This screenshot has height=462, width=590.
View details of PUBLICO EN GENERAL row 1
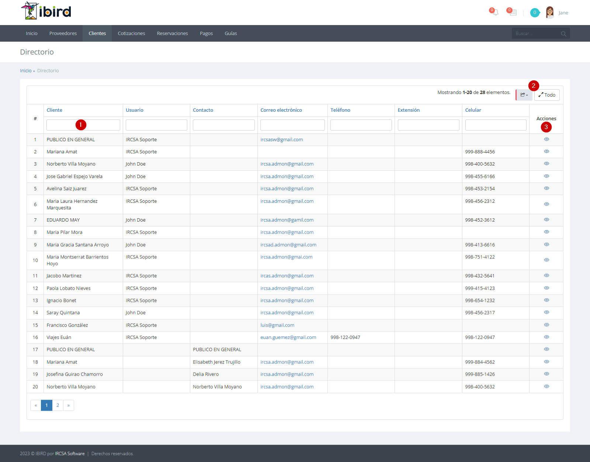pos(546,139)
